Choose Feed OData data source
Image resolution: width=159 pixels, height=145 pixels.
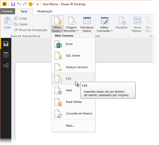click(73, 102)
